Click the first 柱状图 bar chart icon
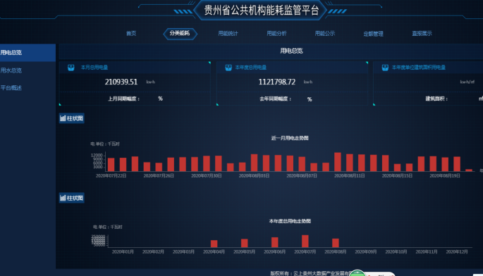This screenshot has height=276, width=483. coord(63,118)
